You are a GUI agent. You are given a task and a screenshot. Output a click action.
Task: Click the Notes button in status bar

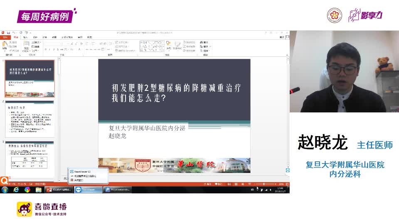(207, 184)
